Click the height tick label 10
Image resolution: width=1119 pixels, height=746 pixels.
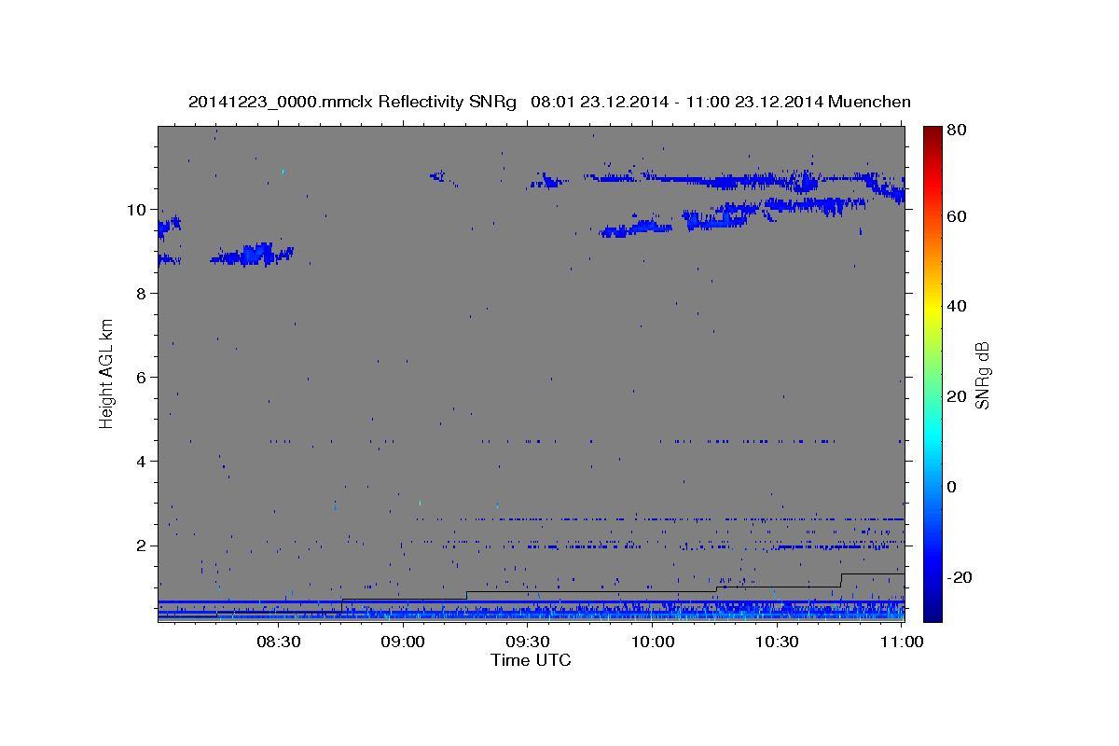click(x=139, y=210)
